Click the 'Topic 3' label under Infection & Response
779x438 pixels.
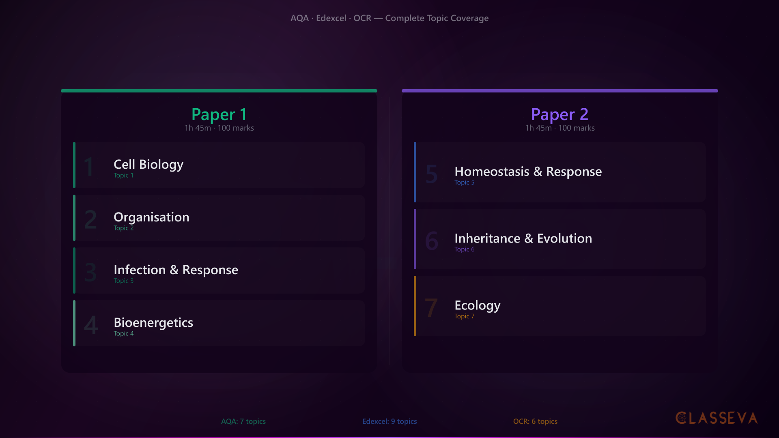(123, 281)
